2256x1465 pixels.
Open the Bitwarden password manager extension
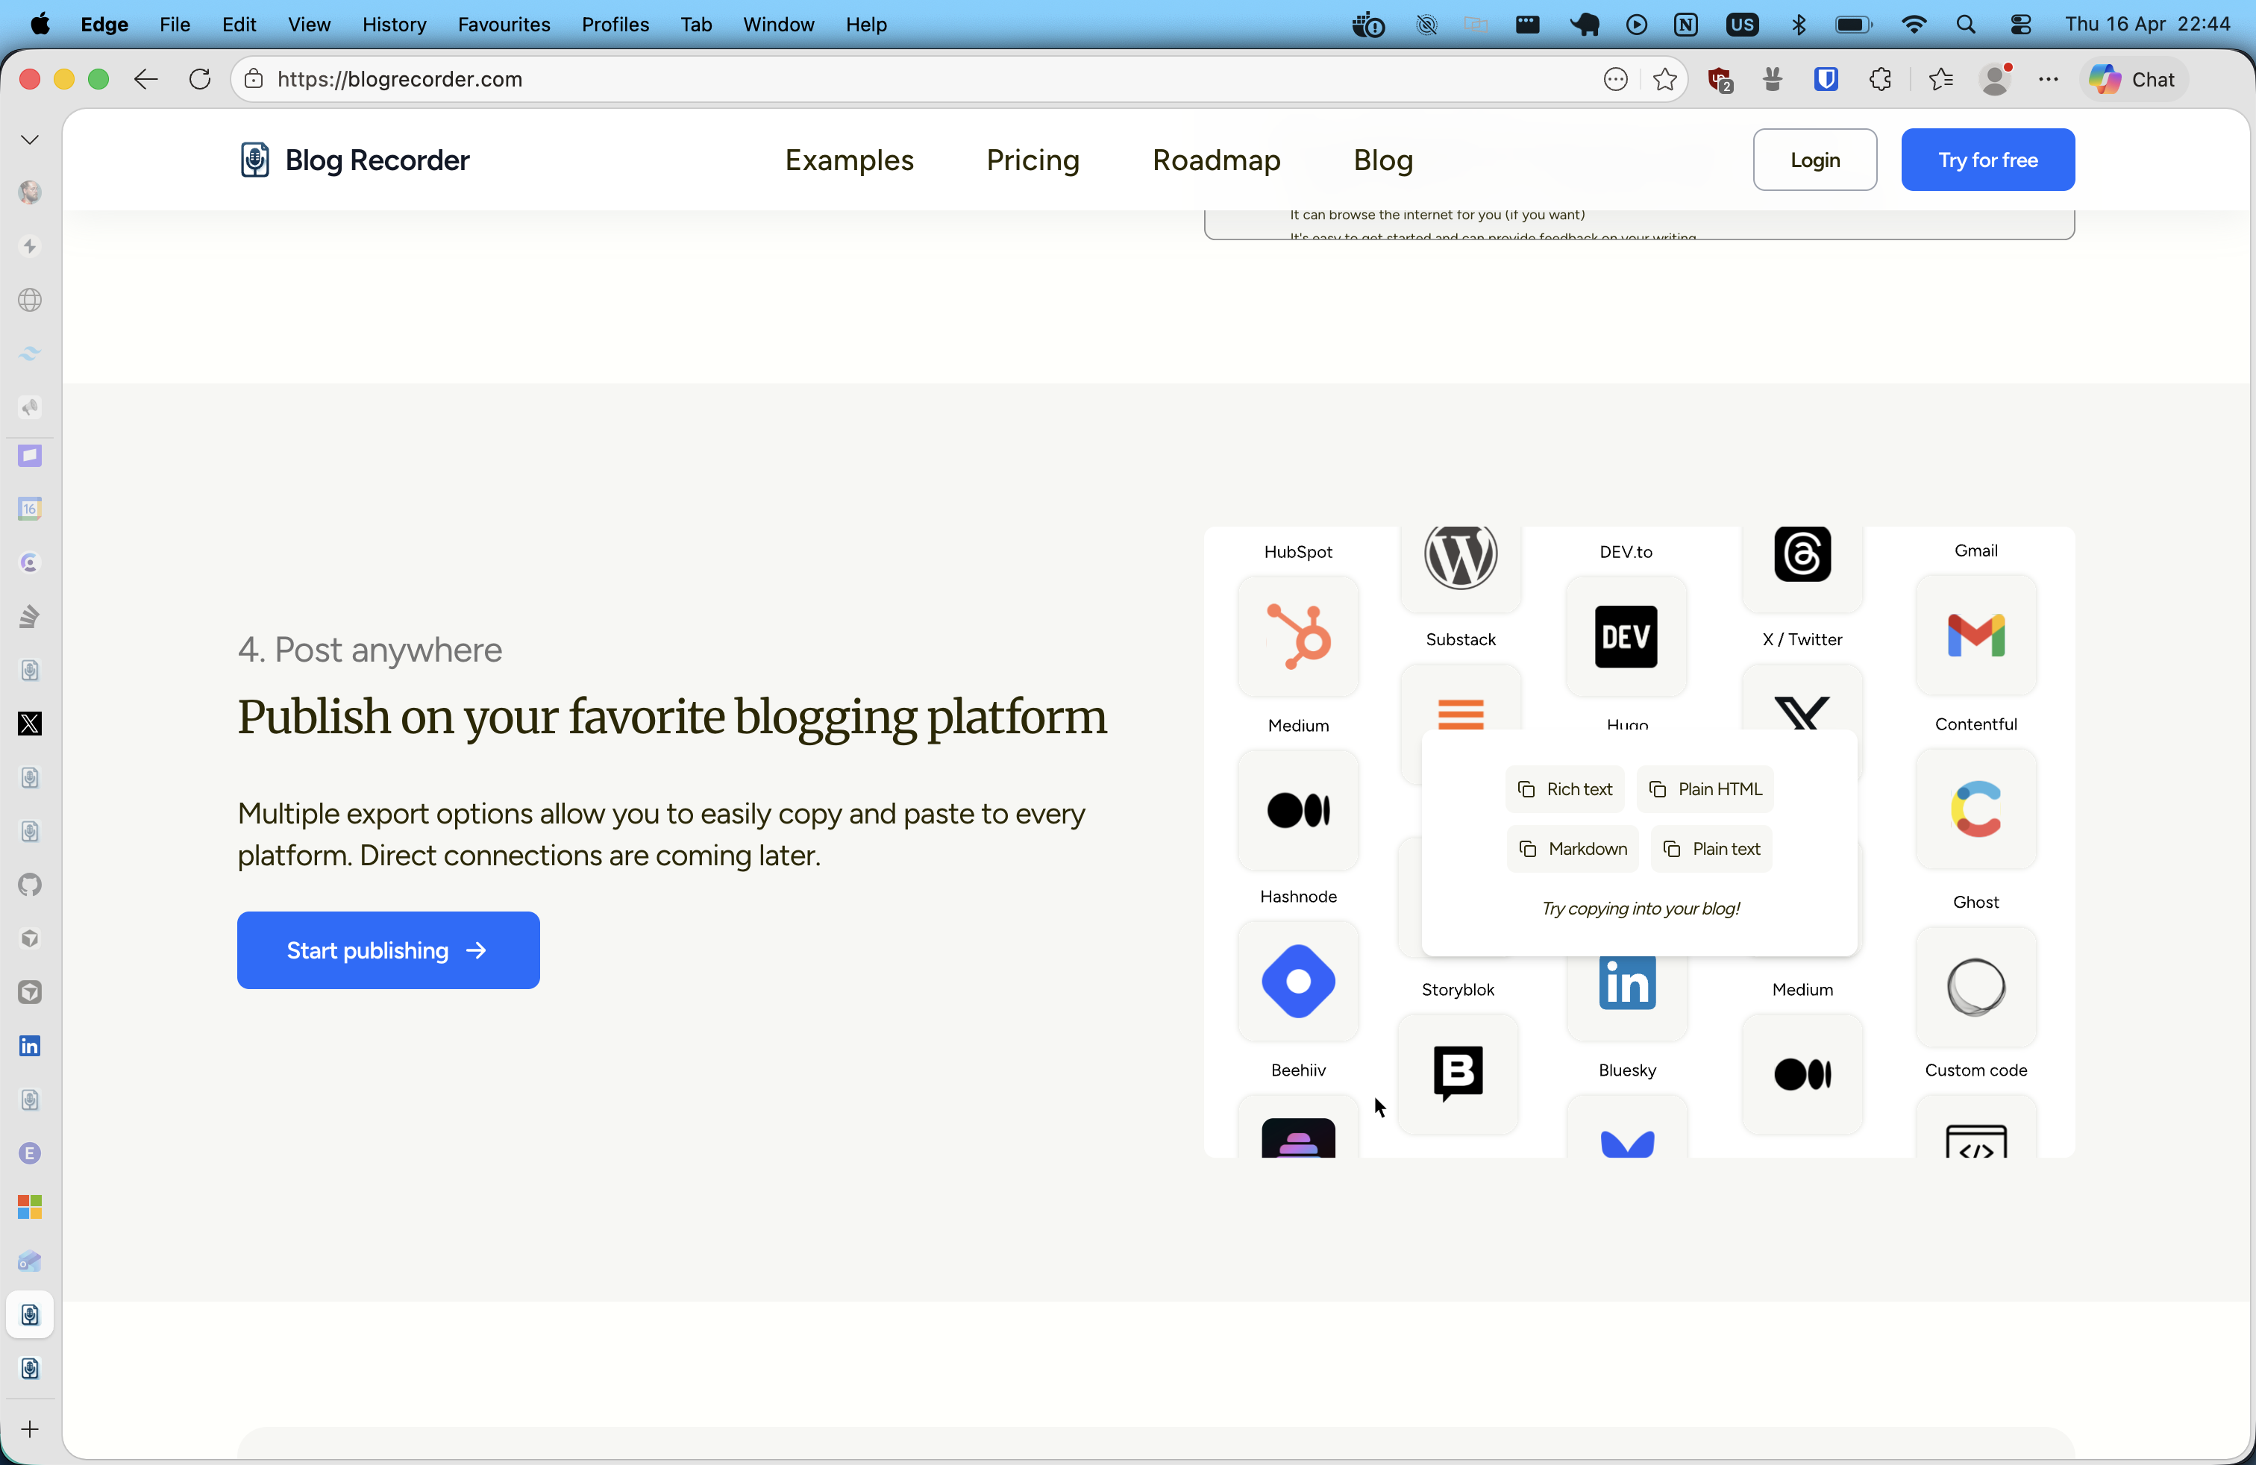(x=1826, y=80)
